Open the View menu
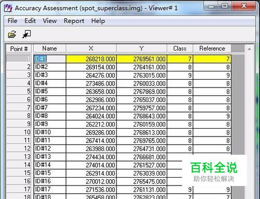Screen dimensions: 260x199 (x=50, y=21)
